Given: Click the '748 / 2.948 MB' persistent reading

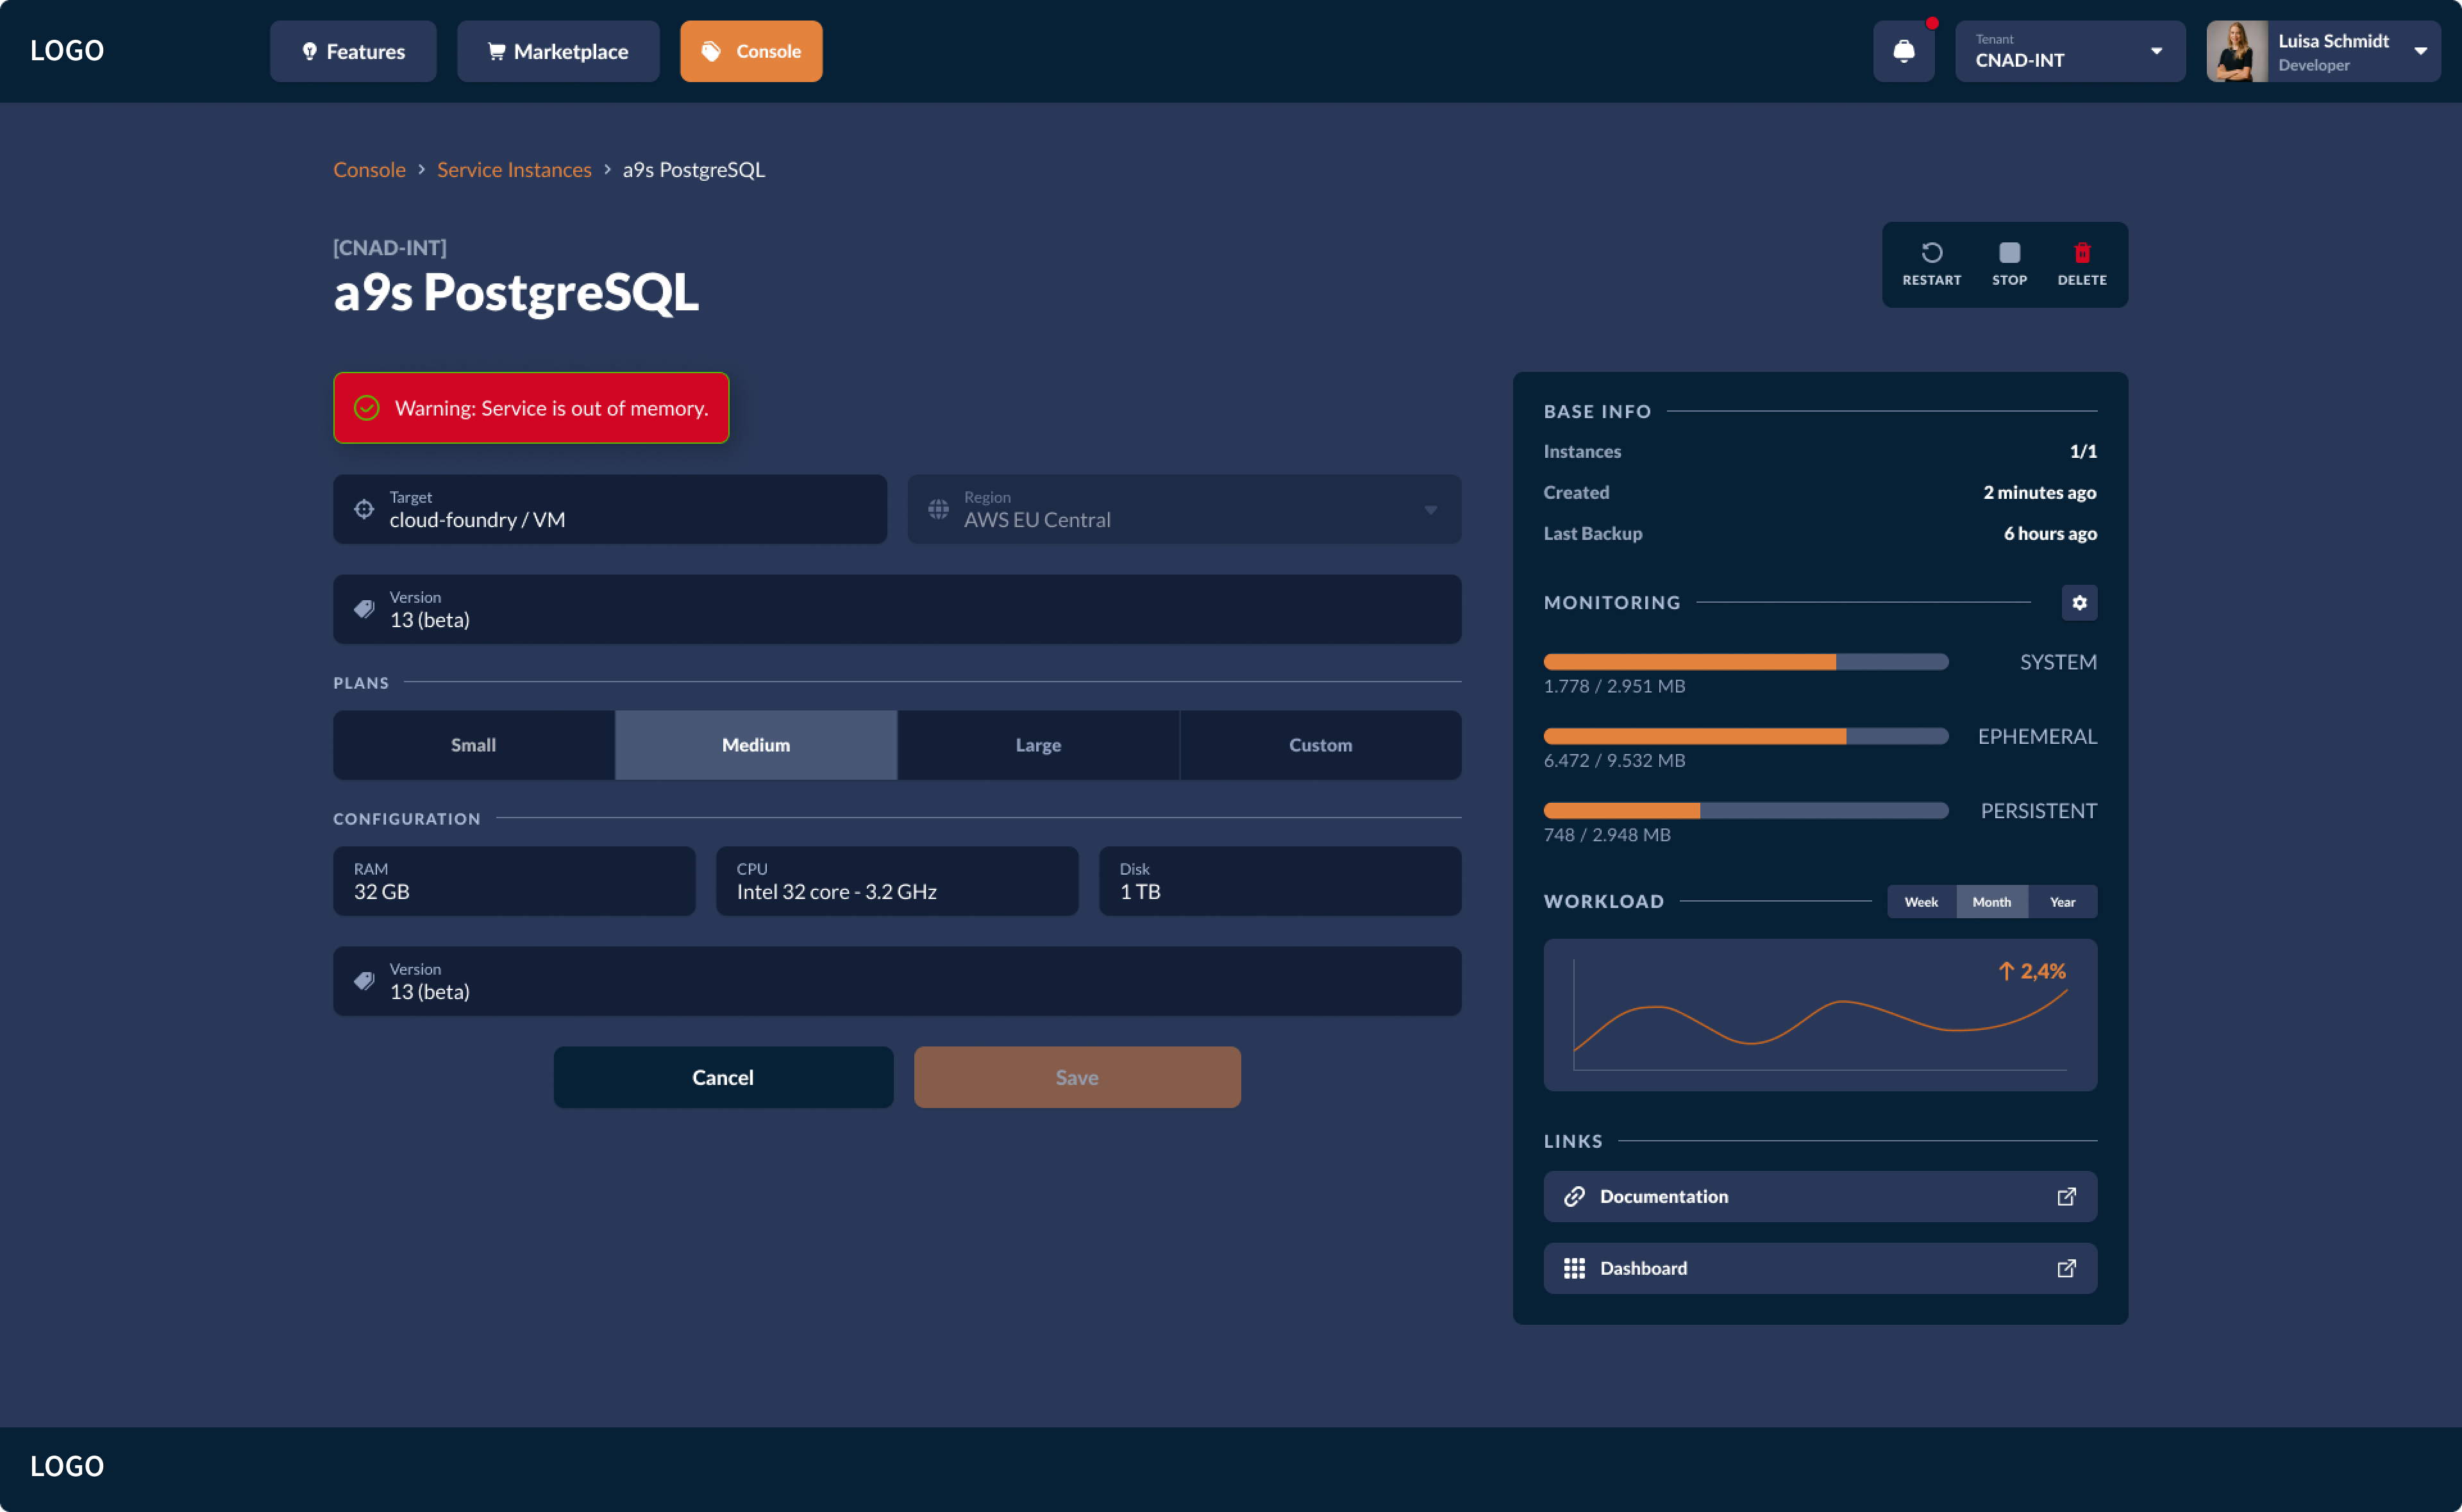Looking at the screenshot, I should 1606,835.
